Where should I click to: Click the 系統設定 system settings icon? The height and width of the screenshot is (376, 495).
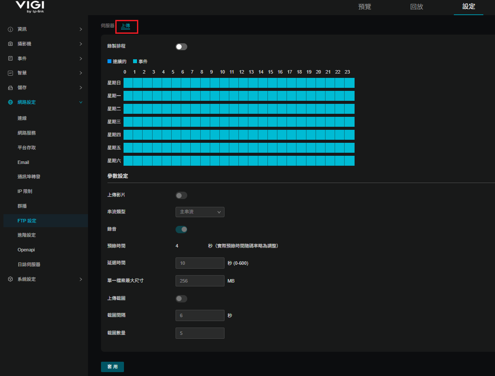(x=10, y=280)
